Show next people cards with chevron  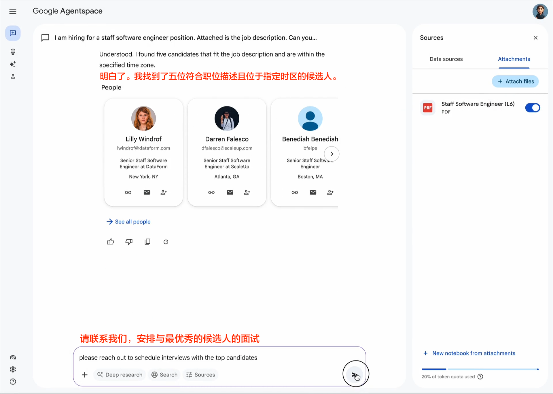pyautogui.click(x=332, y=154)
